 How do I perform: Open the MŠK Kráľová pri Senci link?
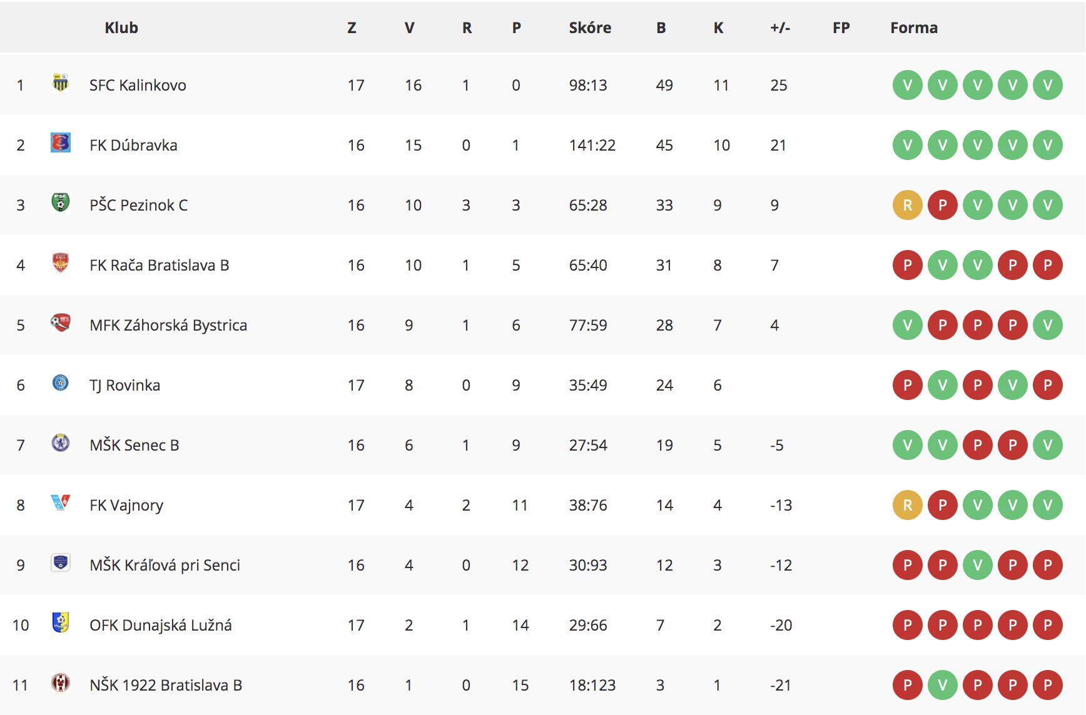tap(165, 565)
